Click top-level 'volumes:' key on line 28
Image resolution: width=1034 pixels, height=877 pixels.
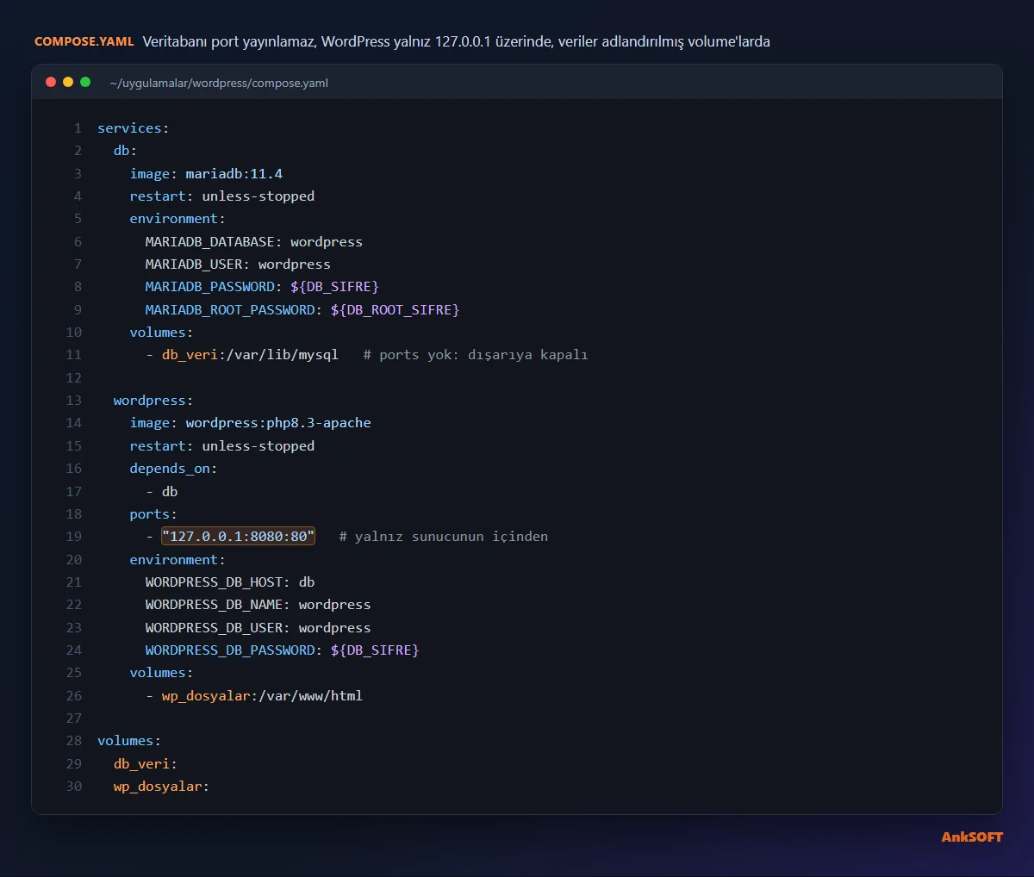click(x=129, y=741)
